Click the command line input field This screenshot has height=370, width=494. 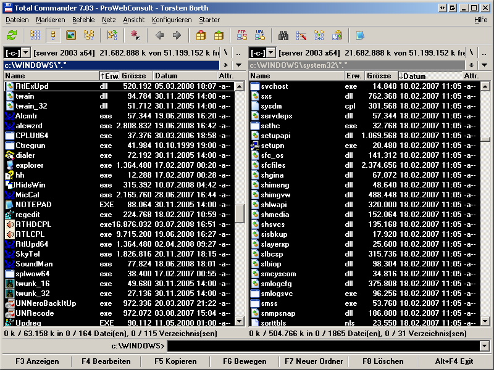click(x=324, y=346)
